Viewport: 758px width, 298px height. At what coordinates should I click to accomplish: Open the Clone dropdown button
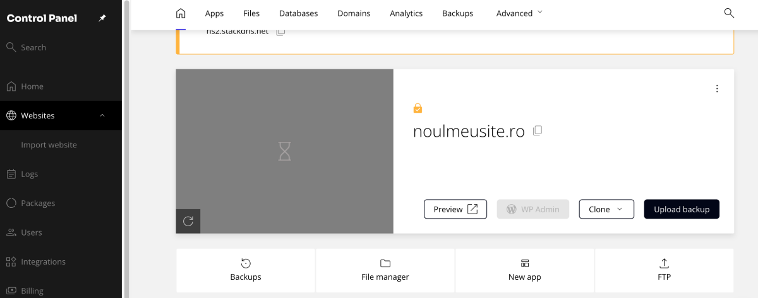[606, 209]
